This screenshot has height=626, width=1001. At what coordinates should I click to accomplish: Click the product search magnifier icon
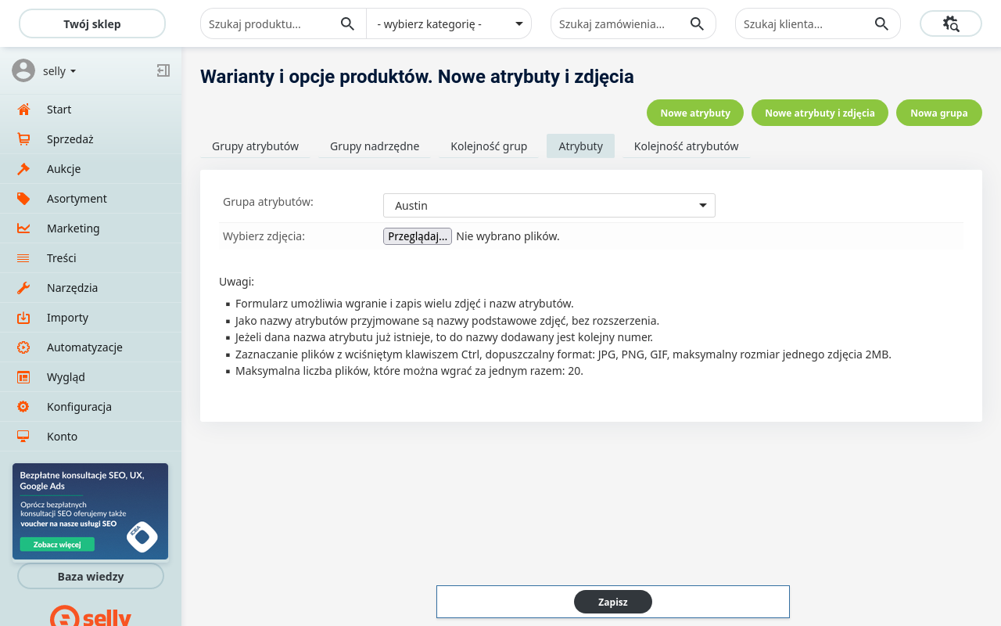(347, 23)
